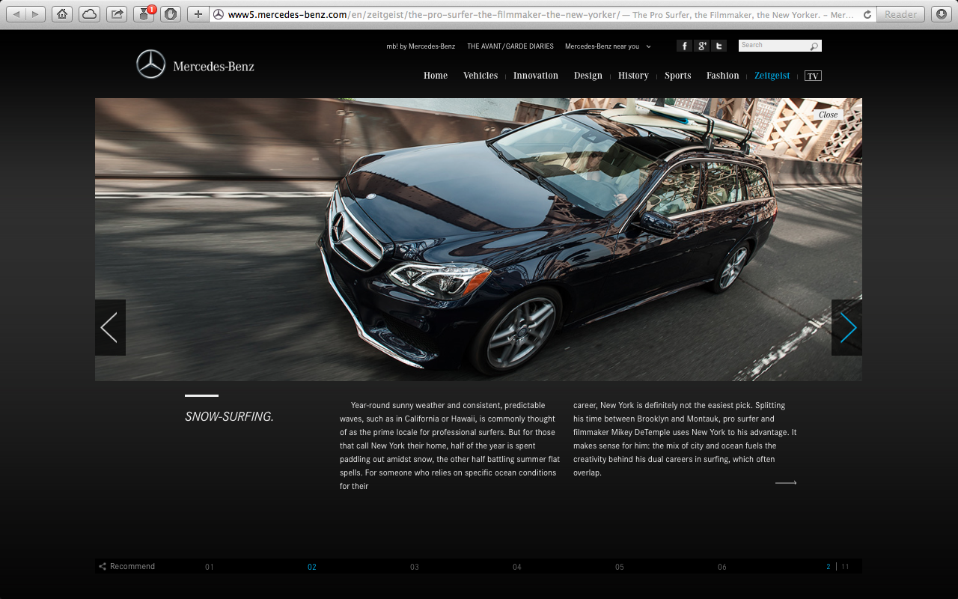This screenshot has height=599, width=958.
Task: Jump to slide 02 in pagination
Action: [312, 567]
